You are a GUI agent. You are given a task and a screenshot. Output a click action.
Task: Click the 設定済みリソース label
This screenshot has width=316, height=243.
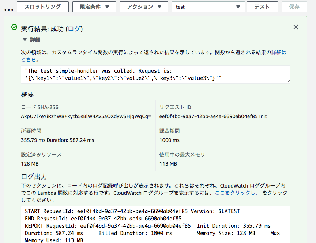(41, 155)
